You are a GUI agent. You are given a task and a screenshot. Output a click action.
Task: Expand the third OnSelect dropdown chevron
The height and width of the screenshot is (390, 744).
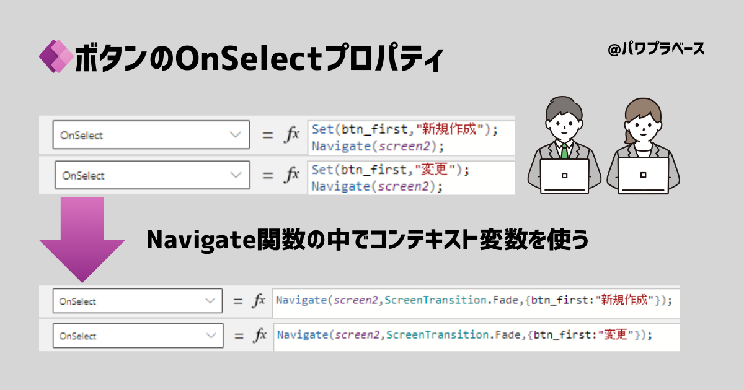(x=211, y=301)
